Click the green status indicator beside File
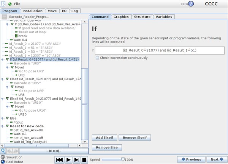The height and width of the screenshot is (164, 228). (10, 4)
